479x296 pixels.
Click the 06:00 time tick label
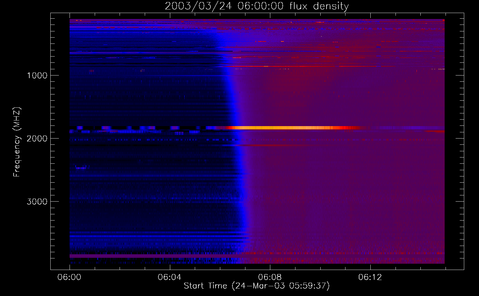click(x=69, y=277)
